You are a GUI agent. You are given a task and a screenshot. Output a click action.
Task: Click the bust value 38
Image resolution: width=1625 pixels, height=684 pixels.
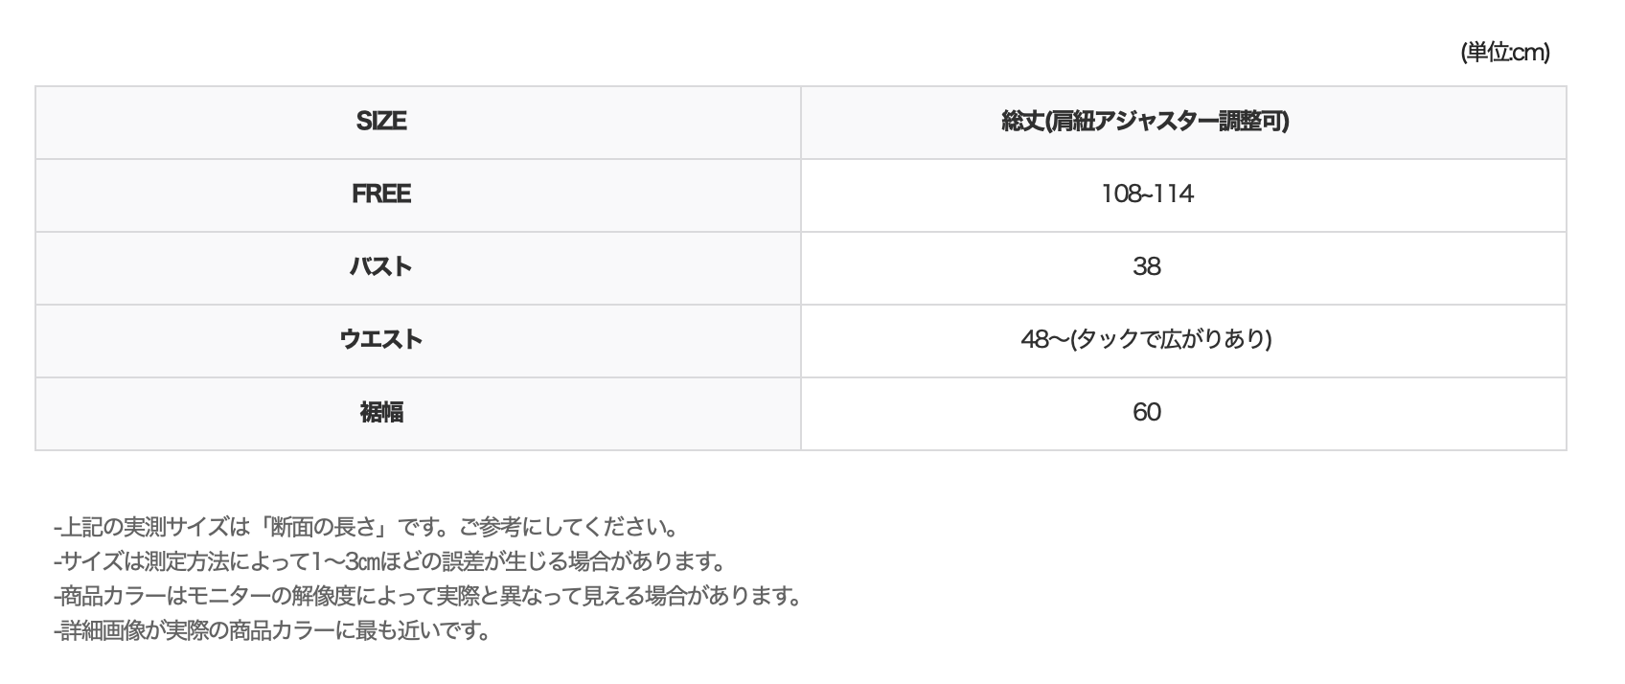[x=1147, y=266]
